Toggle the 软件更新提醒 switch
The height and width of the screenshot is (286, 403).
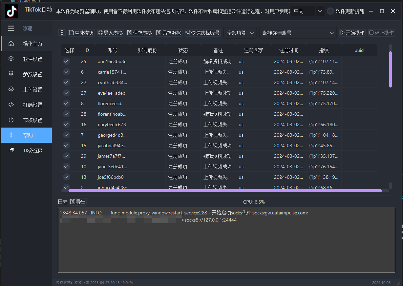click(330, 11)
